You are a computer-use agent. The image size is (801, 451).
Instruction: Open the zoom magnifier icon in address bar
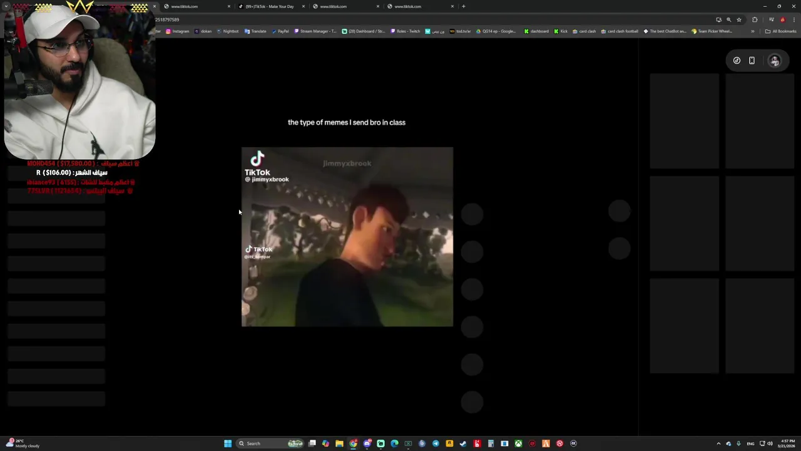click(728, 19)
